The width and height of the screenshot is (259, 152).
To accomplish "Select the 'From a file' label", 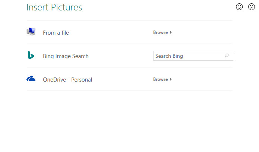I will pos(56,33).
